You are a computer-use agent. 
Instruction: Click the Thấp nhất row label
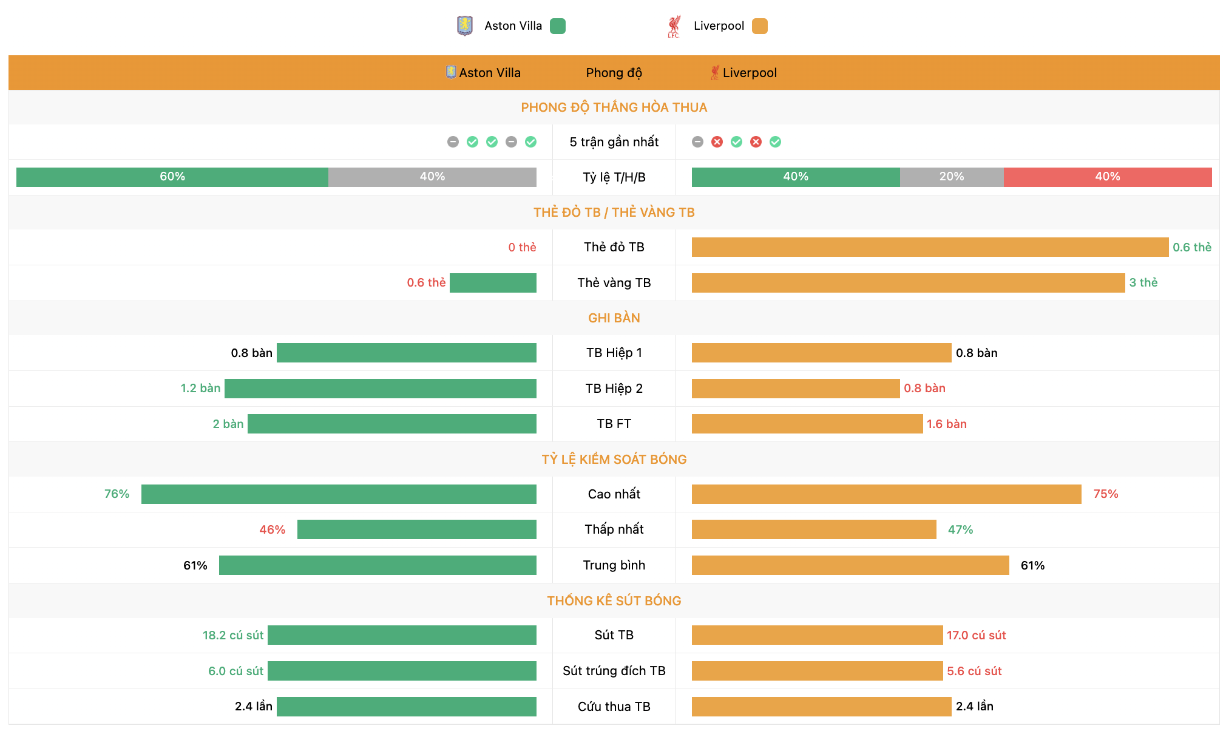click(x=614, y=529)
